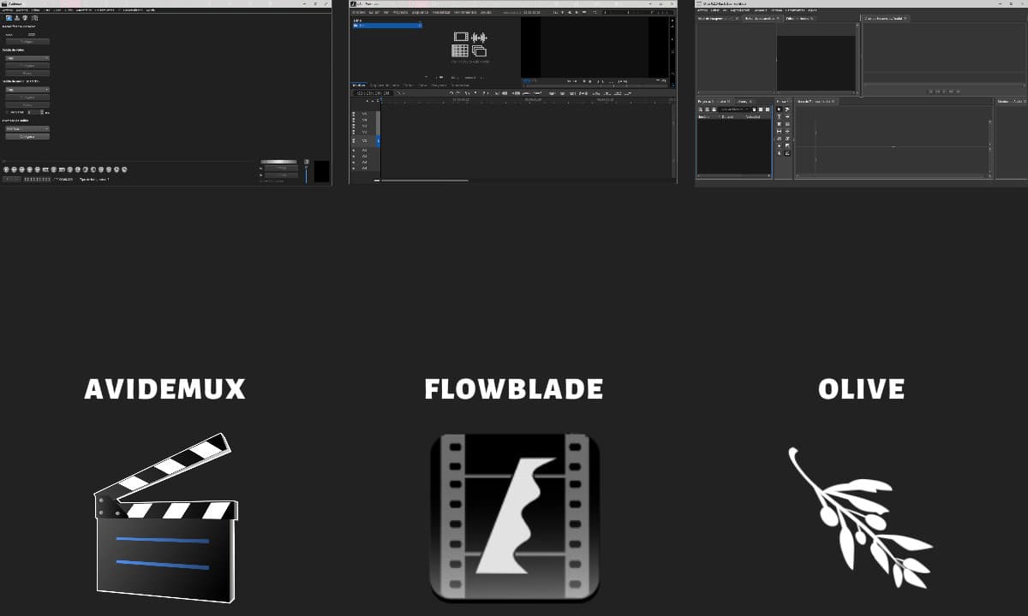Viewport: 1028px width, 616px height.
Task: Click the AVIDEMUX heading text
Action: point(165,389)
